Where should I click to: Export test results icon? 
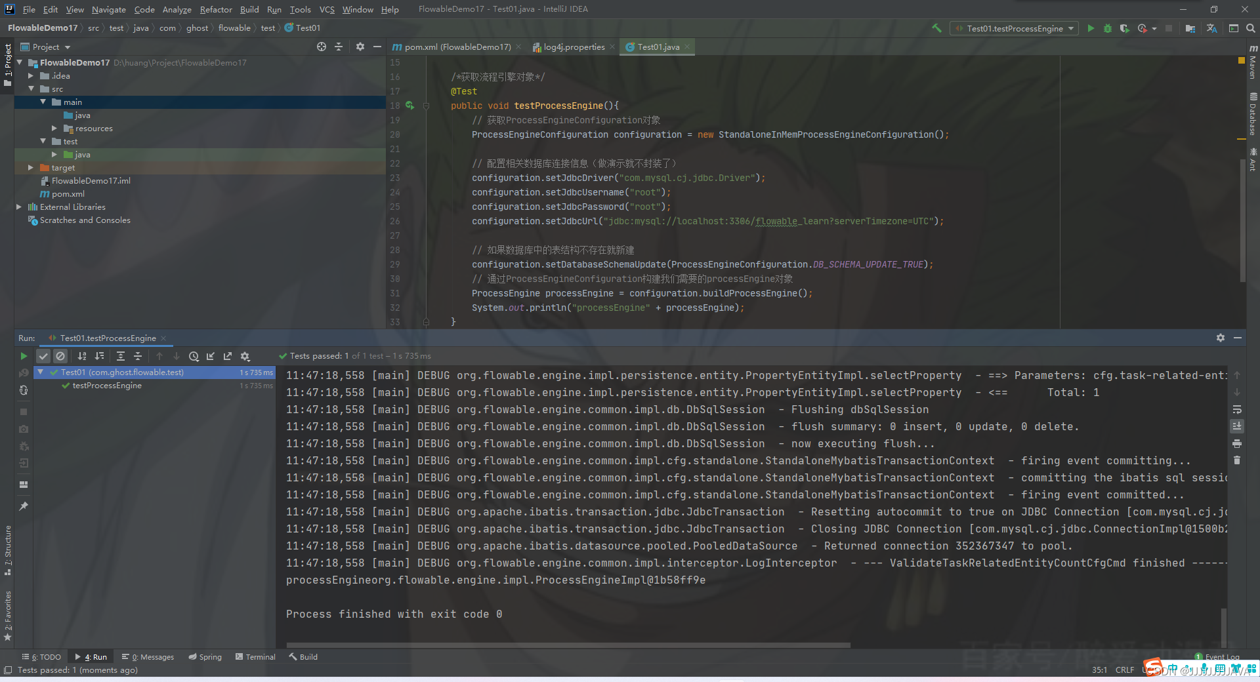(x=228, y=356)
